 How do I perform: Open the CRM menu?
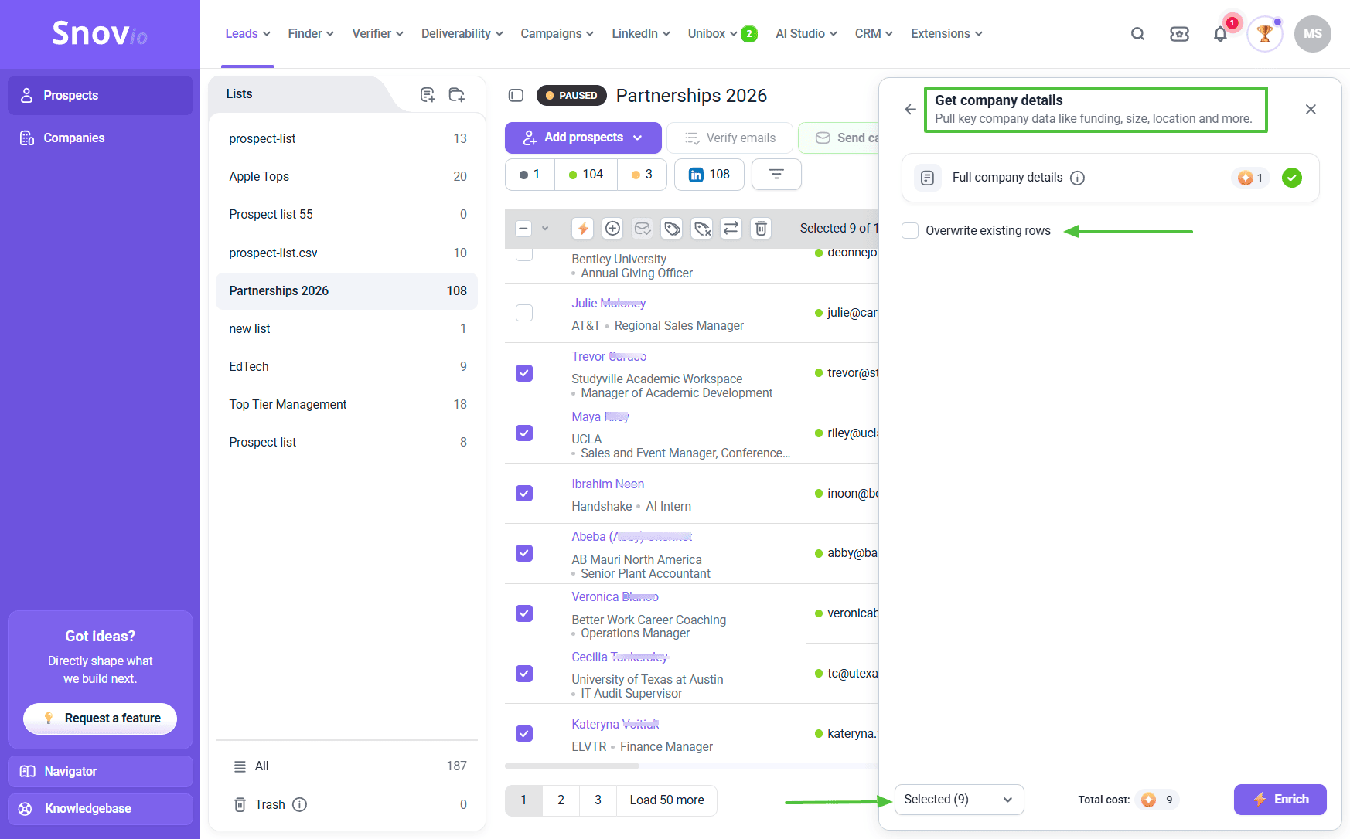click(x=874, y=34)
